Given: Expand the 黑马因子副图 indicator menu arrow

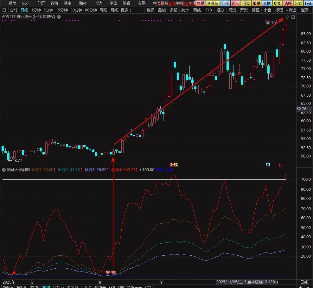Looking at the screenshot, I should [x=4, y=170].
